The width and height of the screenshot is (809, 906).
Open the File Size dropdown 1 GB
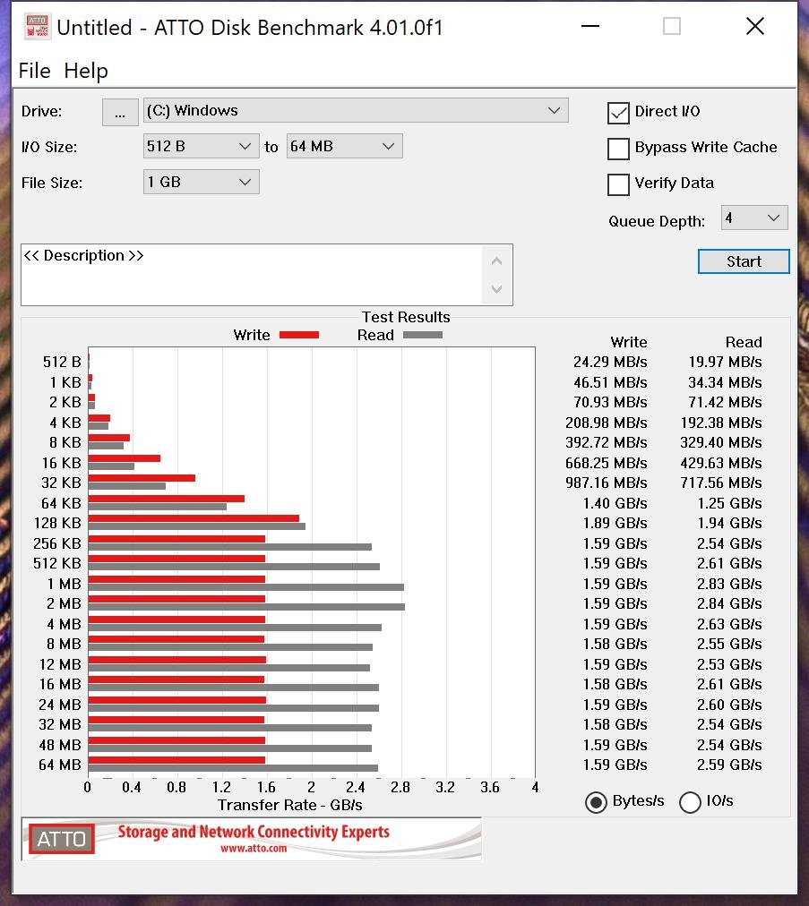202,182
